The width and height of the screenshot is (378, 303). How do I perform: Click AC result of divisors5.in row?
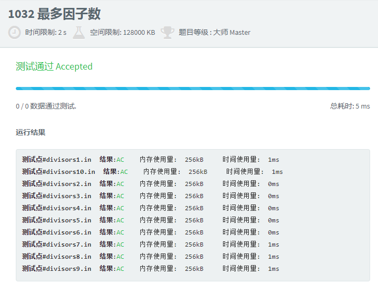pos(120,220)
